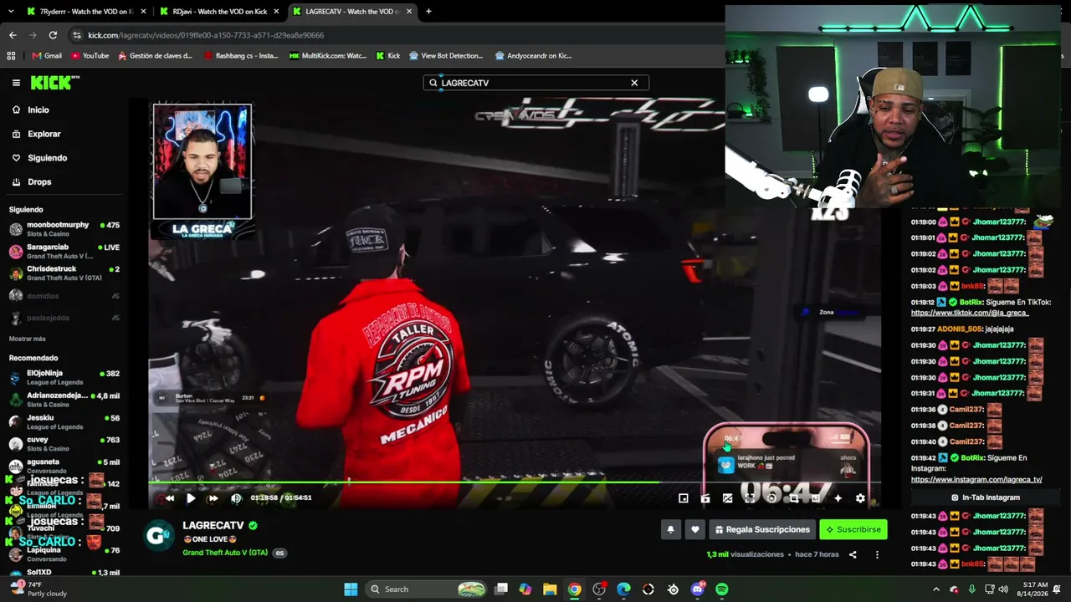The width and height of the screenshot is (1071, 602).
Task: Open a new browser tab
Action: (x=428, y=12)
